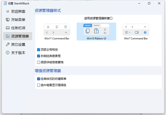This screenshot has height=115, width=166.
Task: Uncheck 顶部云母特效 mica effect
Action: [38, 50]
